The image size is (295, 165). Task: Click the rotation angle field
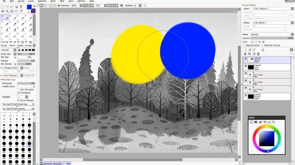(100, 5)
